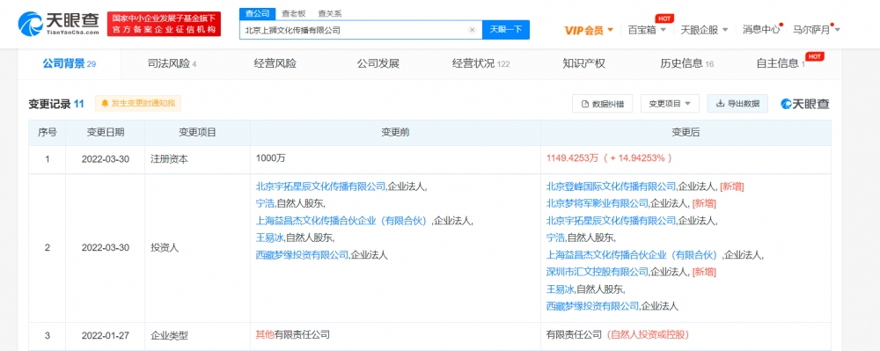Click the 其他有限责任公司 cell
880x351 pixels.
coord(395,336)
